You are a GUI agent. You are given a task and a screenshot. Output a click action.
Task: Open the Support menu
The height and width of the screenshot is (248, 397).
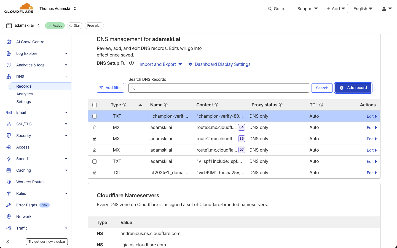point(307,9)
